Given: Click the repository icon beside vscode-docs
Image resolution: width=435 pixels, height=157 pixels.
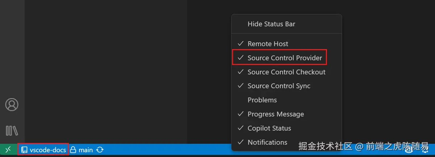Looking at the screenshot, I should pyautogui.click(x=24, y=150).
